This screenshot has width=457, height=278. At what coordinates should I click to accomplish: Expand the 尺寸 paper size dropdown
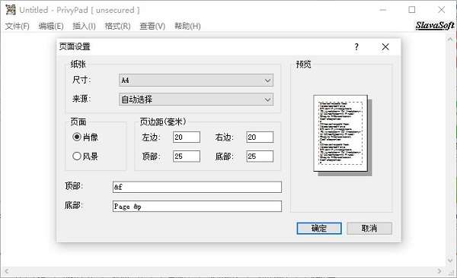coord(196,80)
